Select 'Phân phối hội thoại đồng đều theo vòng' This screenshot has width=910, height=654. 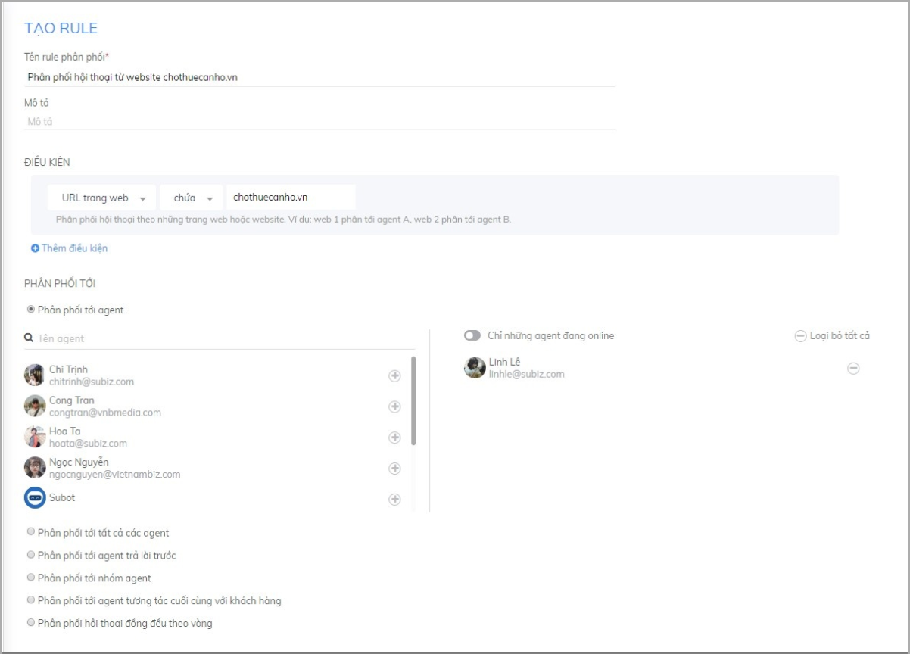point(31,623)
